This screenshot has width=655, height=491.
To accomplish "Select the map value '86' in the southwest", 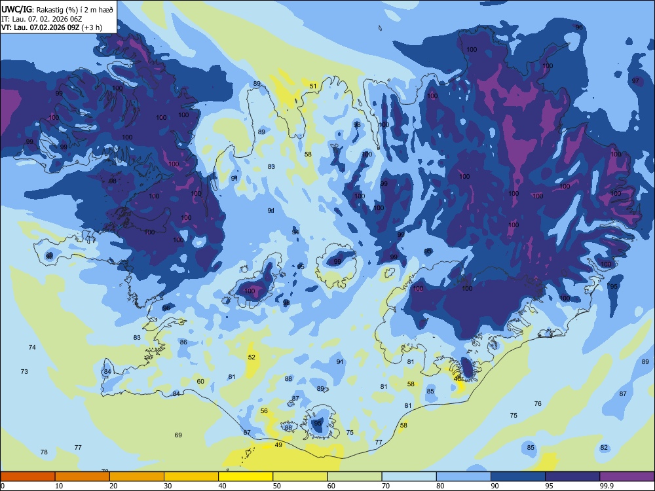I will coord(183,342).
